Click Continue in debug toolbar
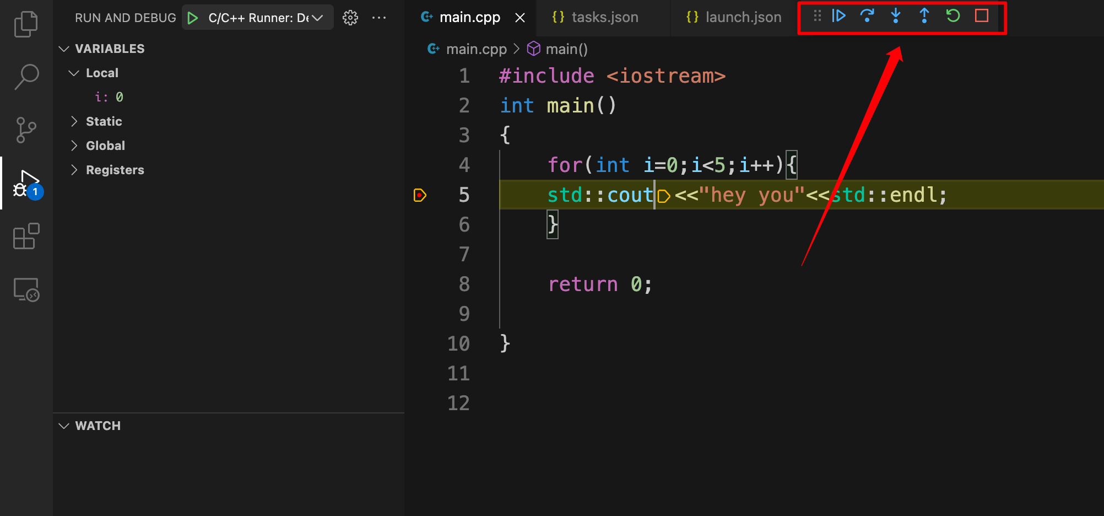Image resolution: width=1104 pixels, height=516 pixels. [x=838, y=16]
